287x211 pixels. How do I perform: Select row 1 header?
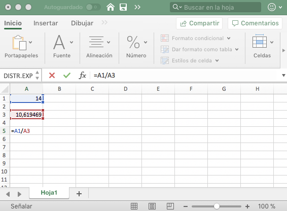pos(4,98)
